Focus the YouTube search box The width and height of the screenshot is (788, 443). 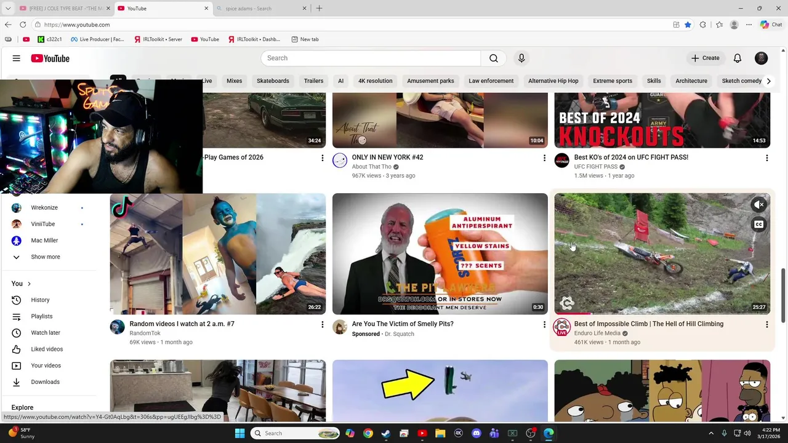371,58
